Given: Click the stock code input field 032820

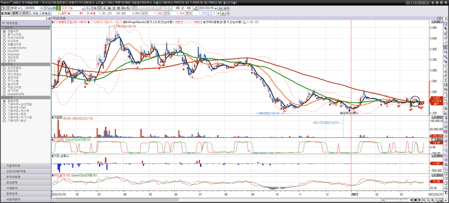Looking at the screenshot, I should tap(33, 8).
